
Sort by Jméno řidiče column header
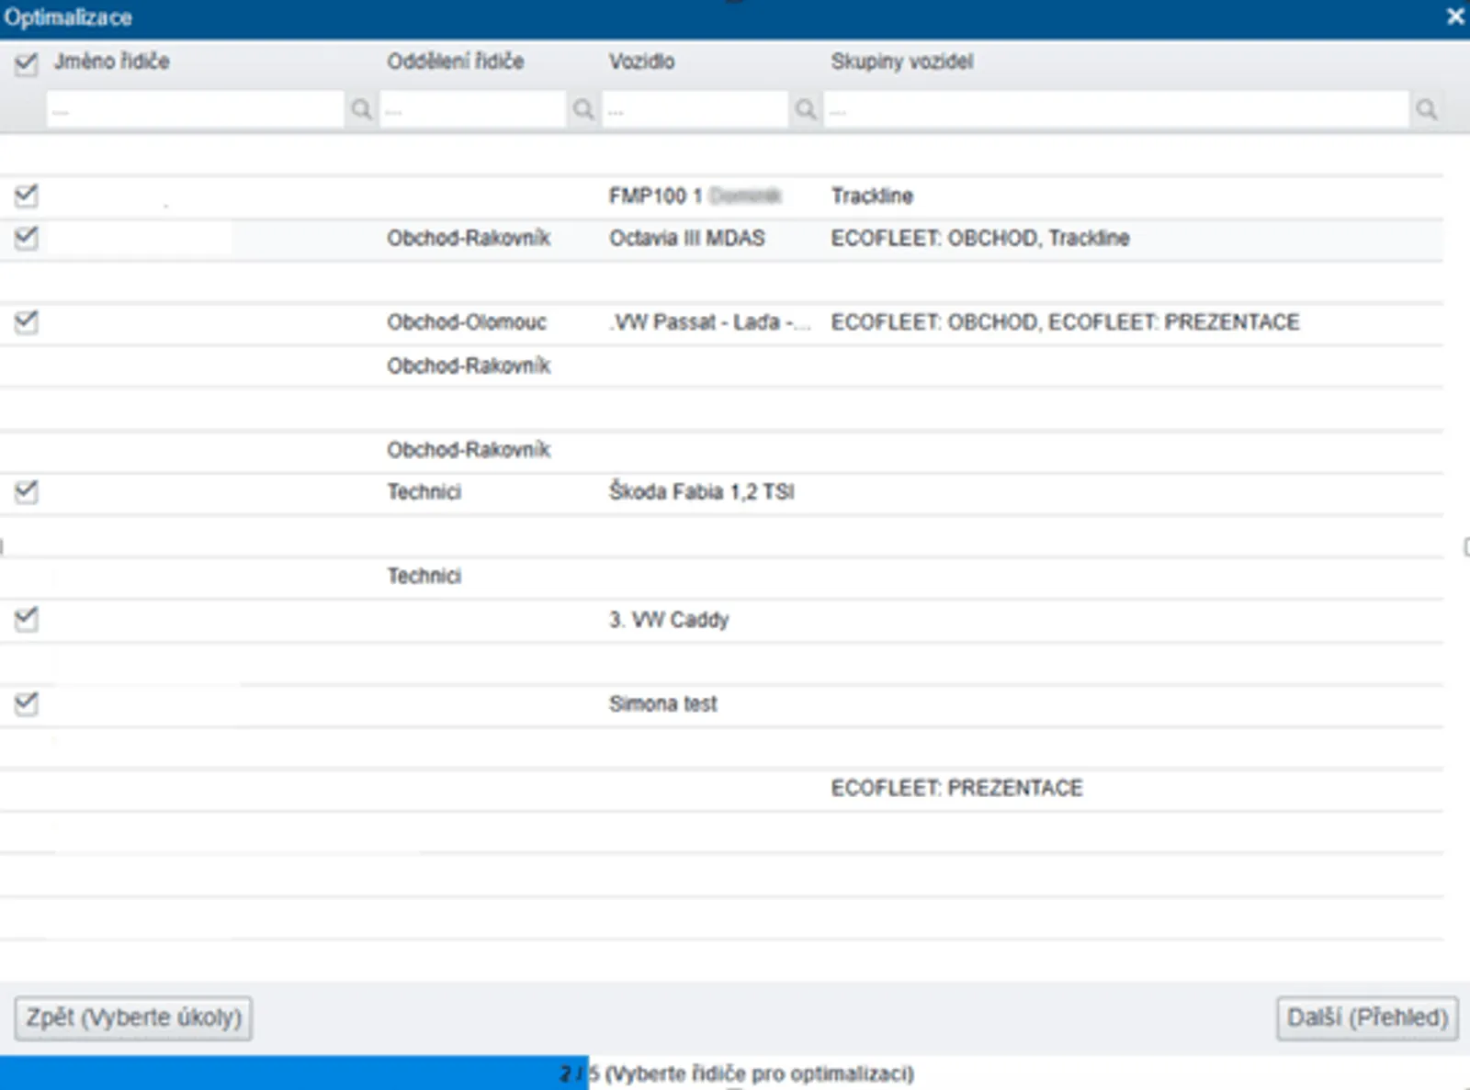[x=111, y=62]
